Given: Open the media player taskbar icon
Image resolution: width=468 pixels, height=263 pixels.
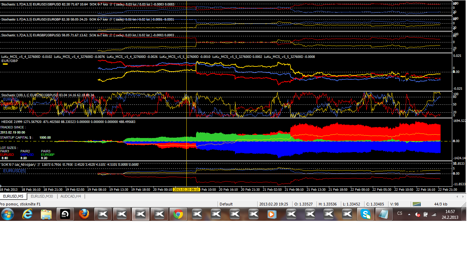Looking at the screenshot, I should point(272,215).
